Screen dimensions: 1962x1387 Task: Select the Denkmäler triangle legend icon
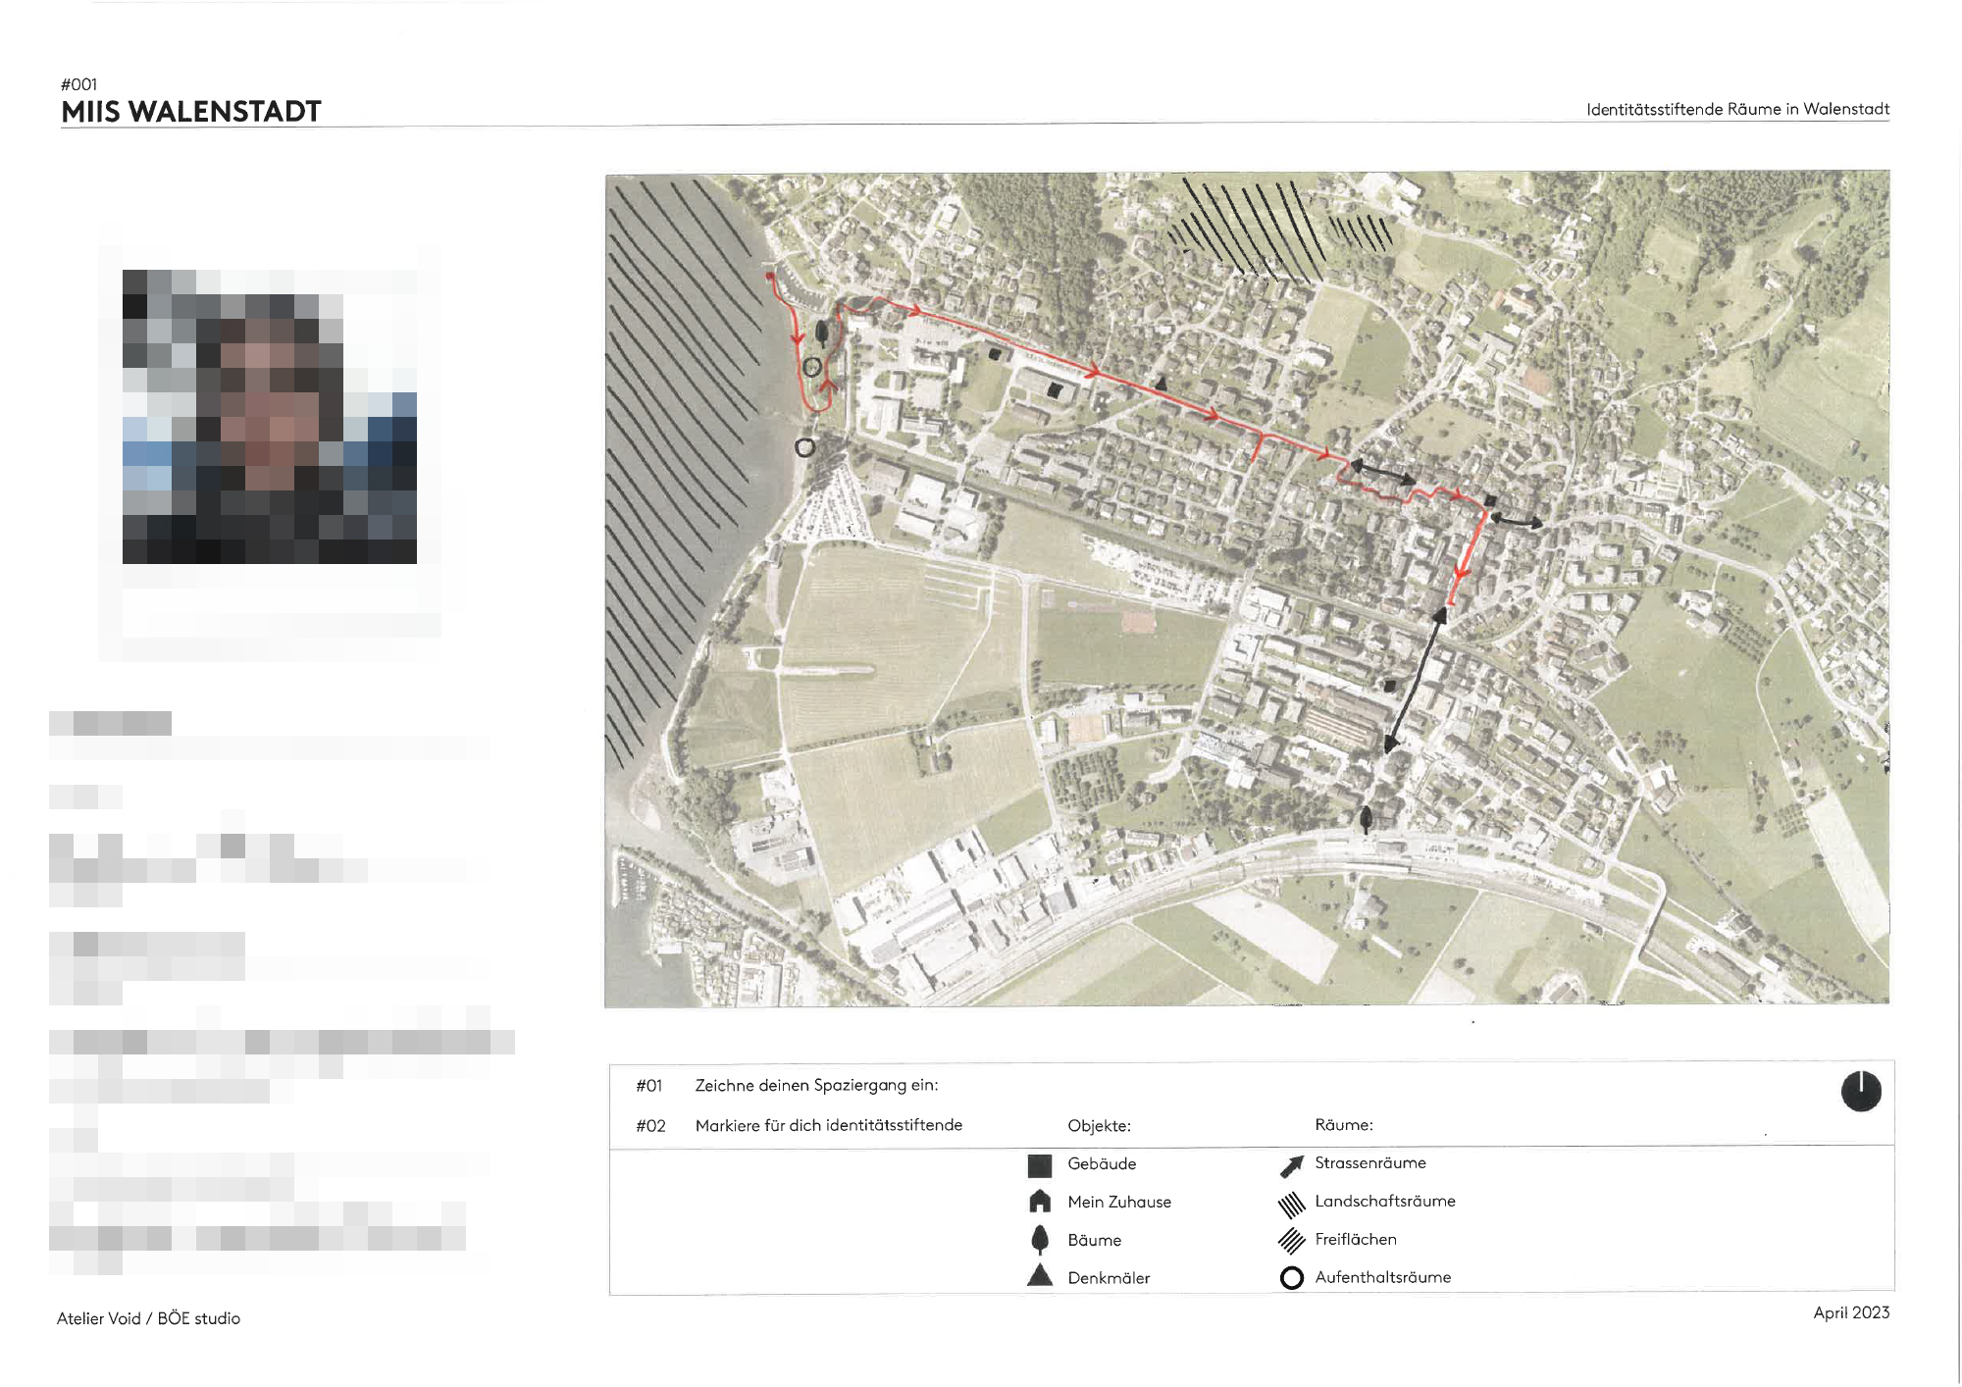1040,1276
